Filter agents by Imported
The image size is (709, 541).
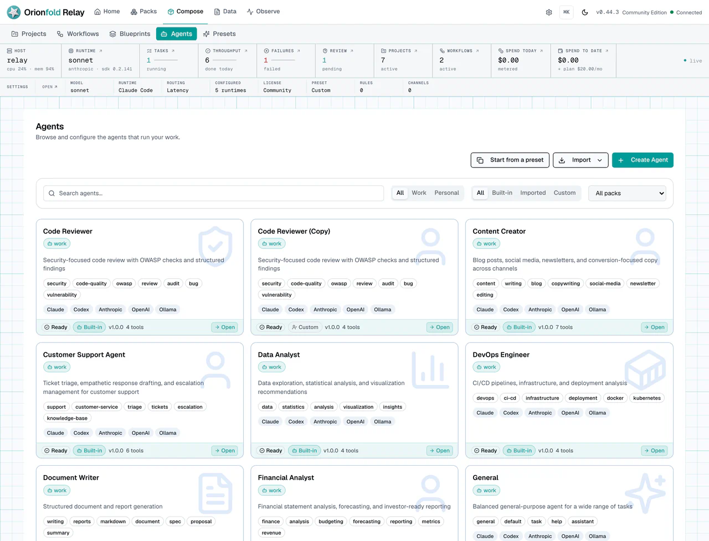[x=533, y=193]
